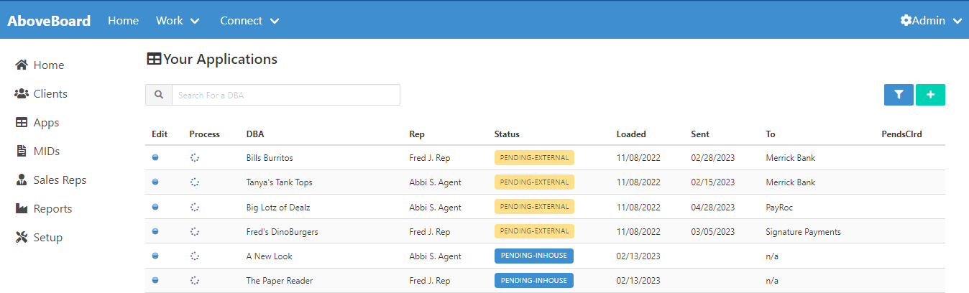
Task: Click the search magnifier icon
Action: pyautogui.click(x=159, y=95)
